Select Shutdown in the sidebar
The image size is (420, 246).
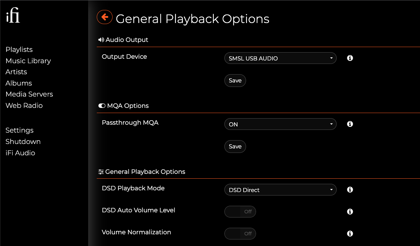click(23, 142)
